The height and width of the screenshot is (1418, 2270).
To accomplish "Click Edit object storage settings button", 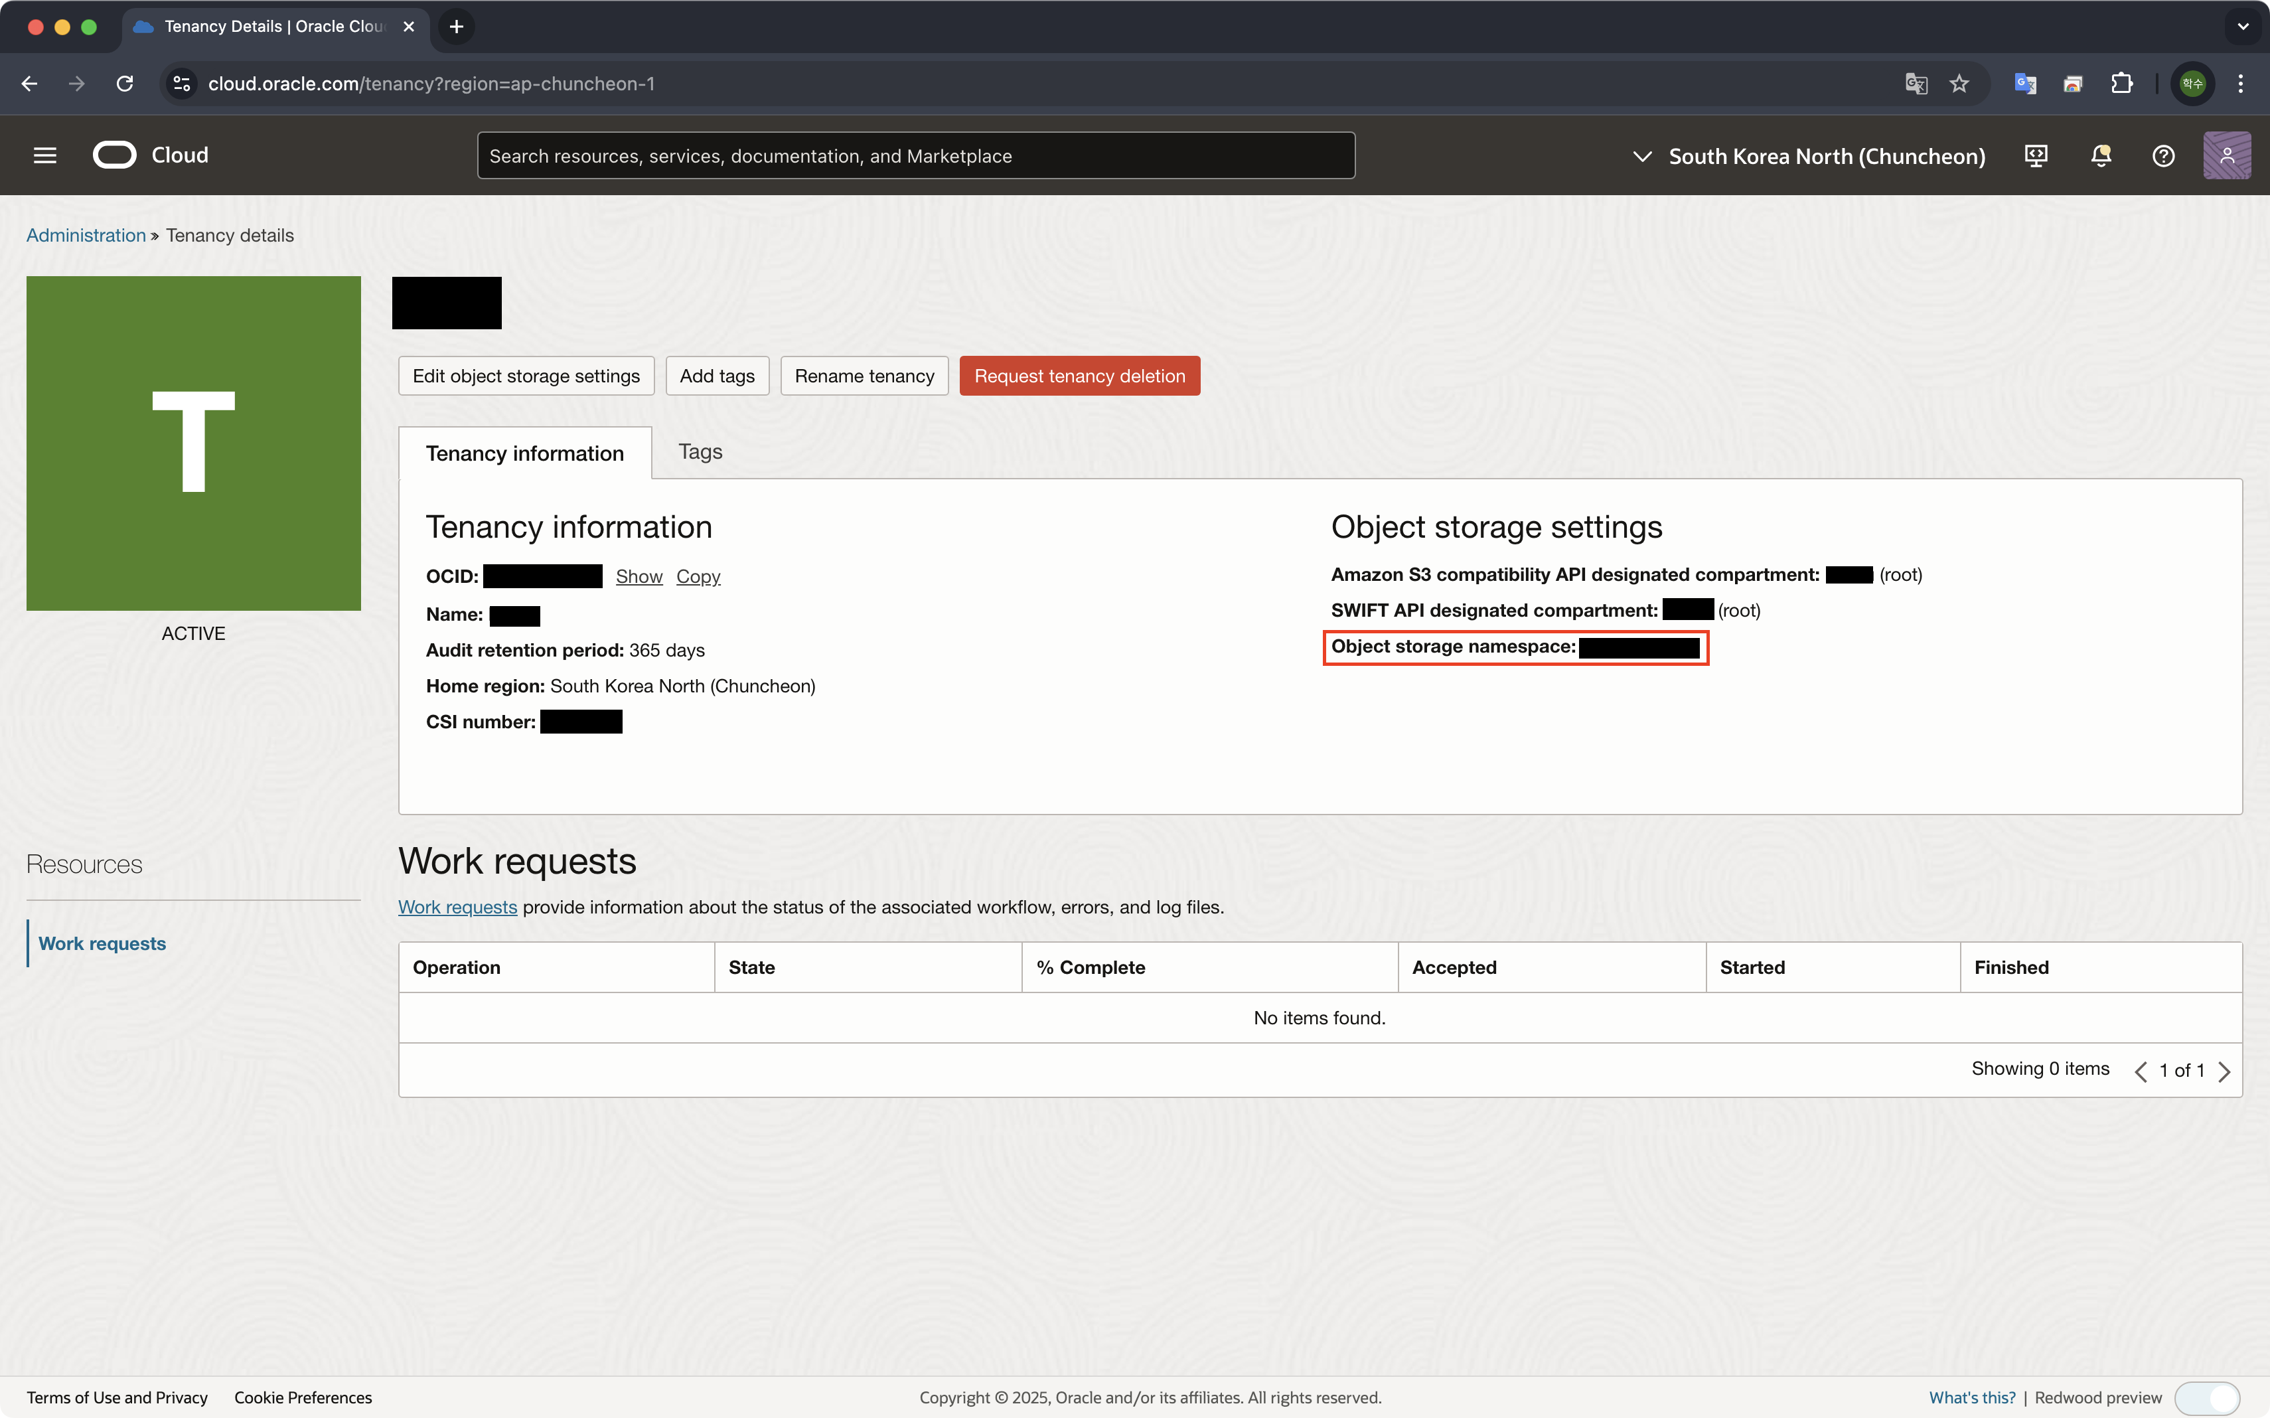I will pyautogui.click(x=526, y=376).
